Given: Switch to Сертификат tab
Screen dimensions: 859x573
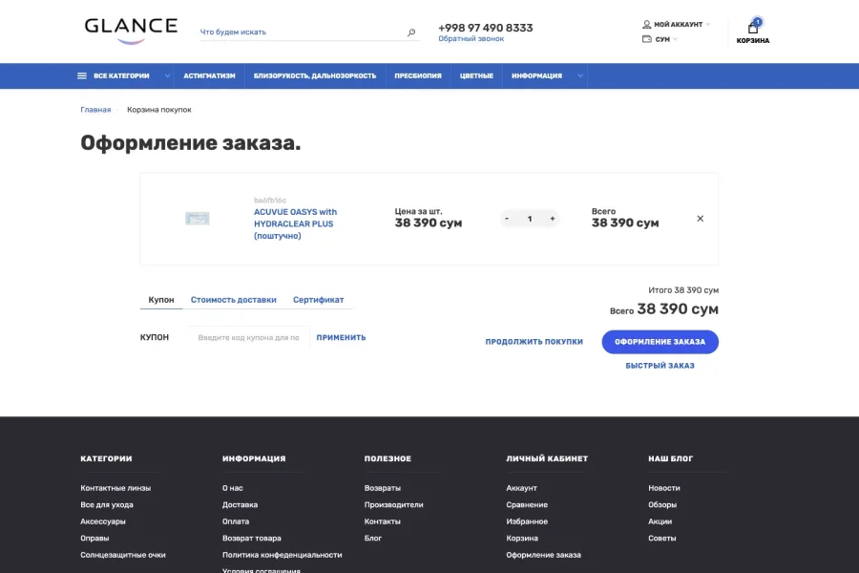Looking at the screenshot, I should click(318, 300).
